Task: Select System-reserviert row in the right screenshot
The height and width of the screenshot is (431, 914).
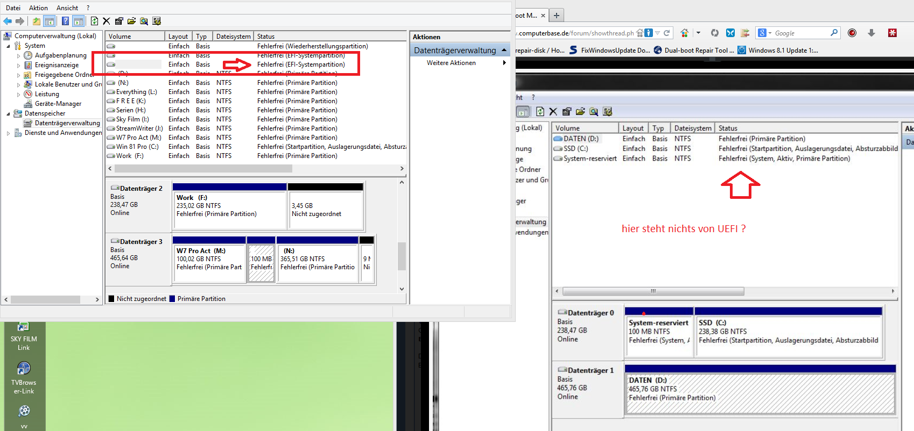Action: pyautogui.click(x=725, y=159)
